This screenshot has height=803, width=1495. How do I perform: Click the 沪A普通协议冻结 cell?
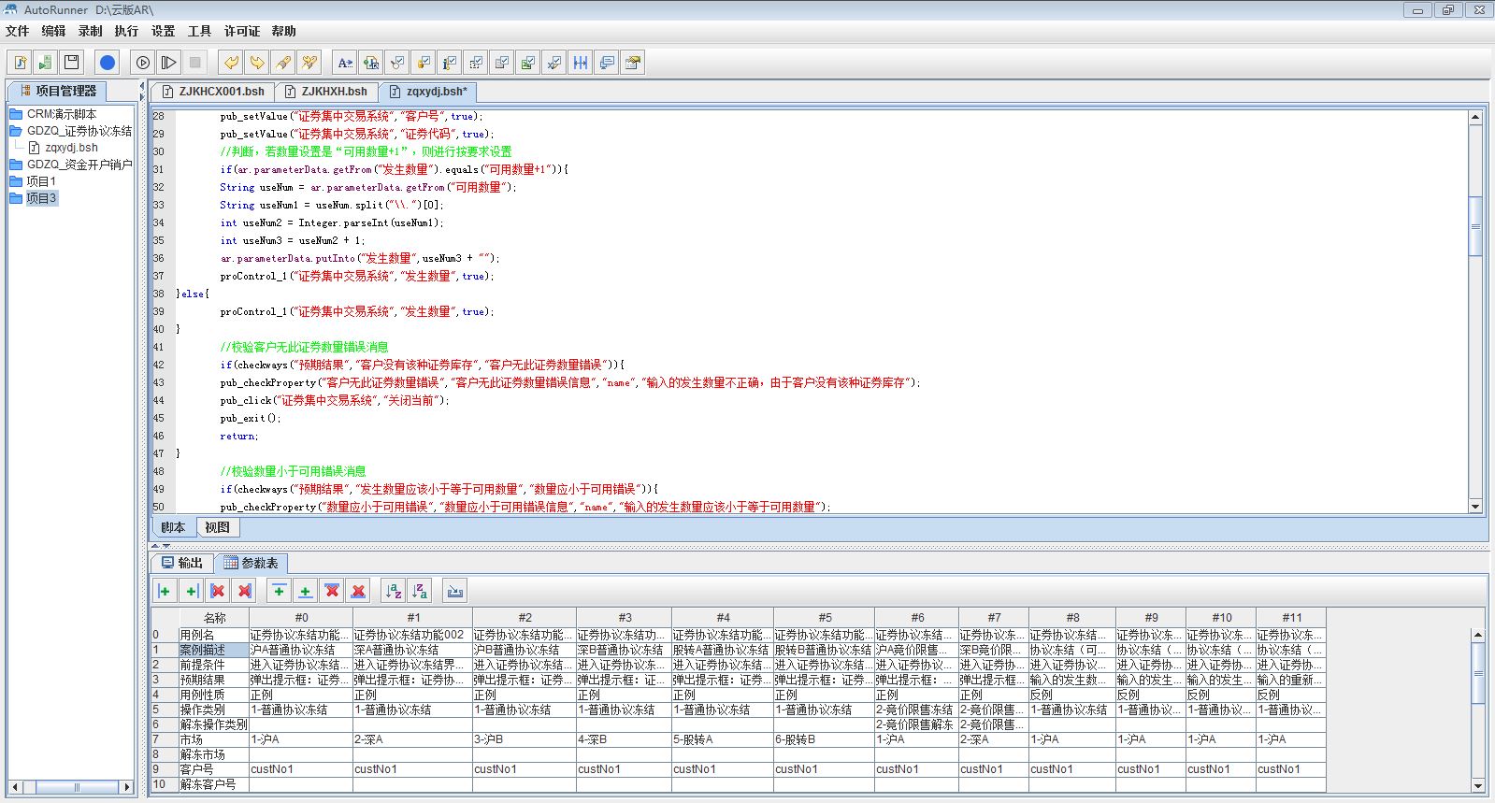point(301,650)
